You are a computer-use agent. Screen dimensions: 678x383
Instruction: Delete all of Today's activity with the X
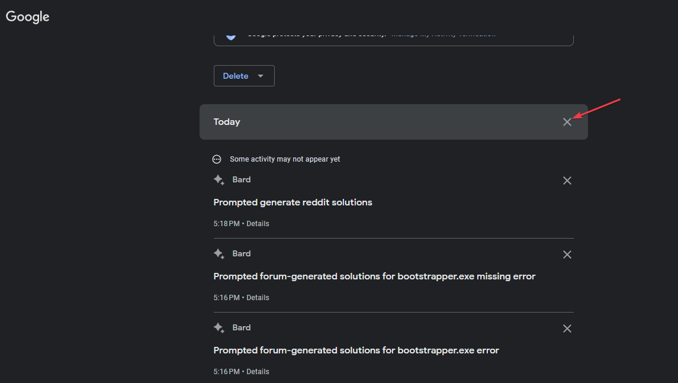[x=567, y=122]
